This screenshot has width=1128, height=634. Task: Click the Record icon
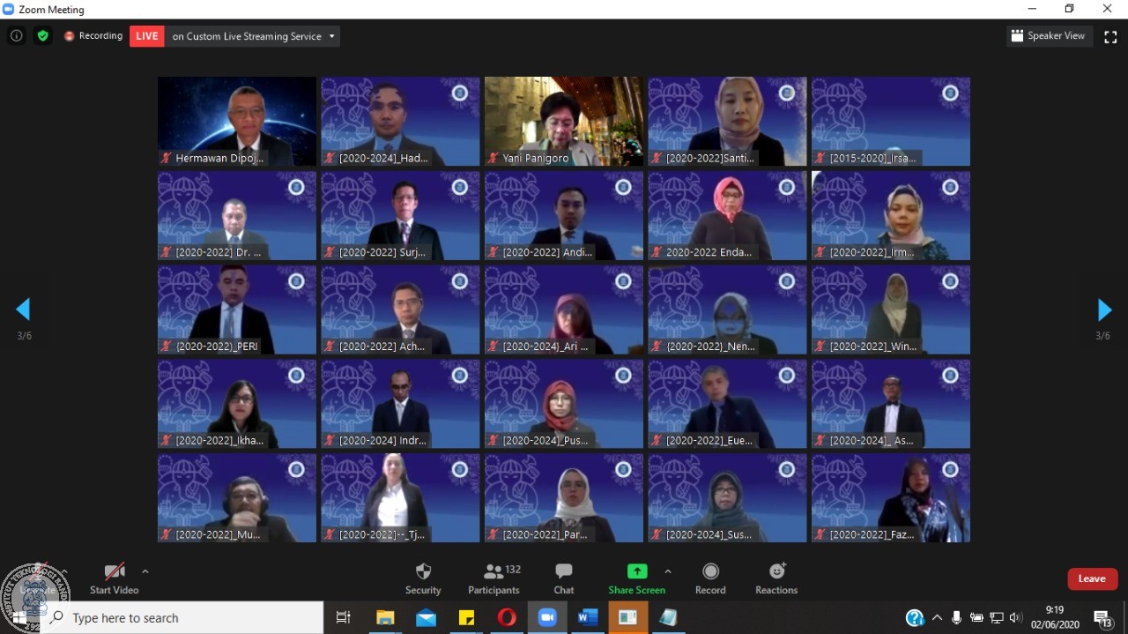point(710,572)
